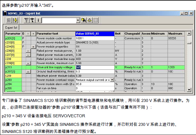Image resolution: width=196 pixels, height=135 pixels.
Task: Click the p201[0] value 10011
Action: [95, 38]
